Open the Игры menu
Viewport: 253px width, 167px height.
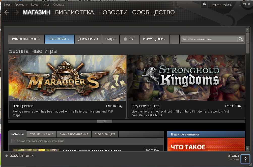(x=47, y=5)
